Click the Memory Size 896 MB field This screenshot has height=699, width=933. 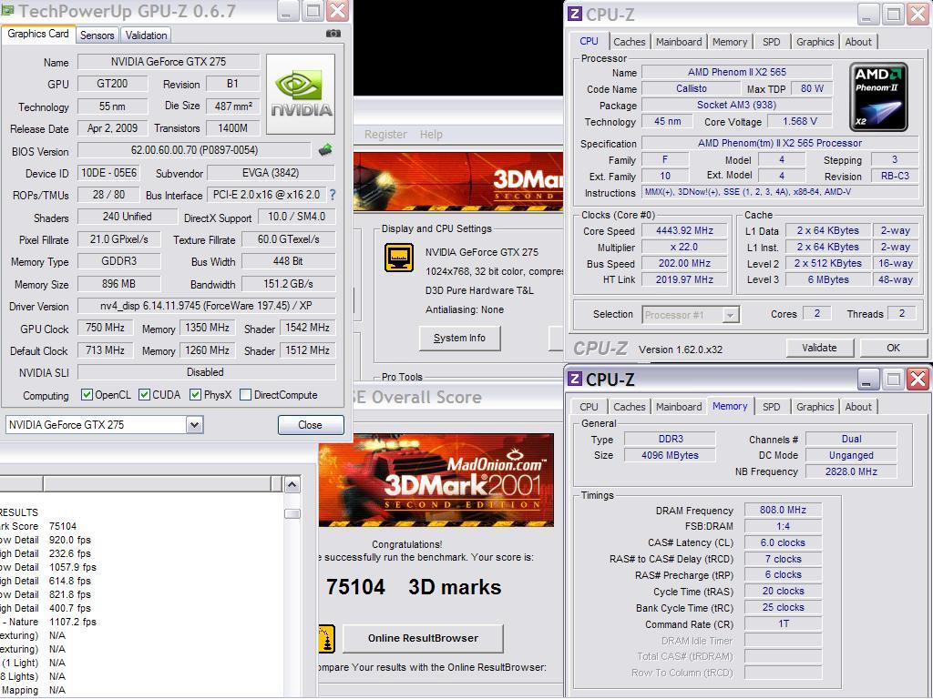click(118, 284)
